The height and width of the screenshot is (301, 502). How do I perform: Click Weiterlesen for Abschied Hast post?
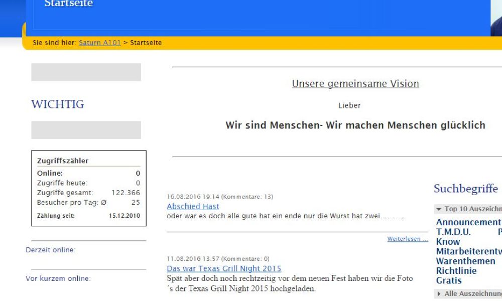click(x=407, y=239)
